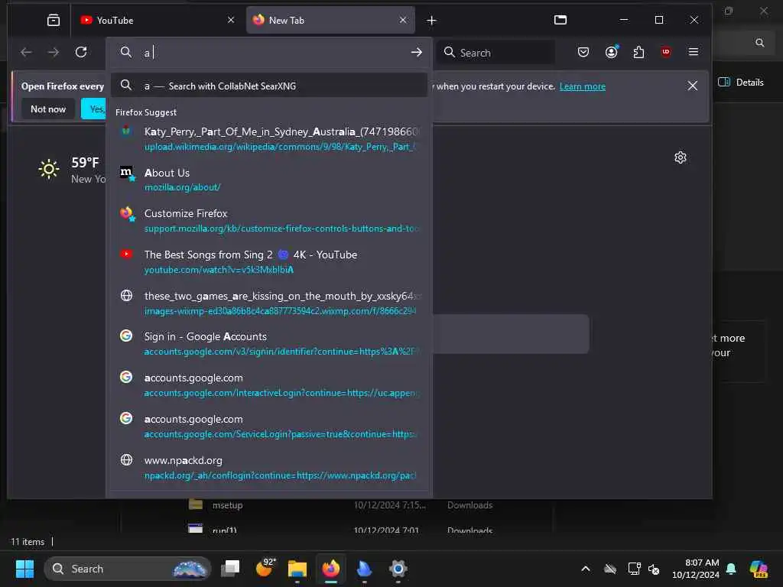Image resolution: width=783 pixels, height=587 pixels.
Task: Click the OneDrive cloud tray icon
Action: [610, 569]
